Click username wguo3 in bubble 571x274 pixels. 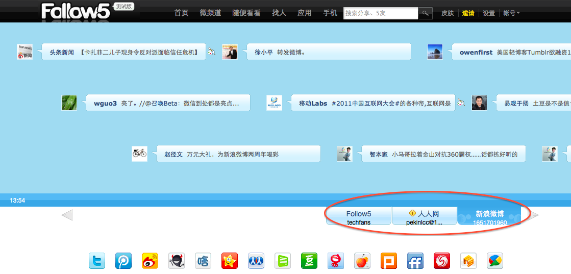[105, 104]
